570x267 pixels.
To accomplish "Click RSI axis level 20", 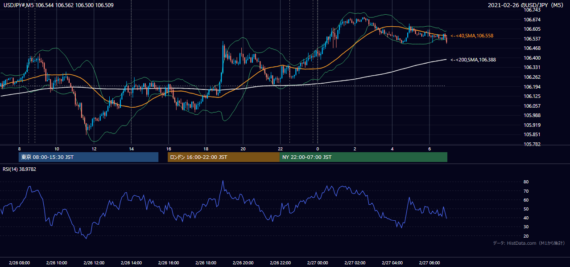I will [x=526, y=236].
